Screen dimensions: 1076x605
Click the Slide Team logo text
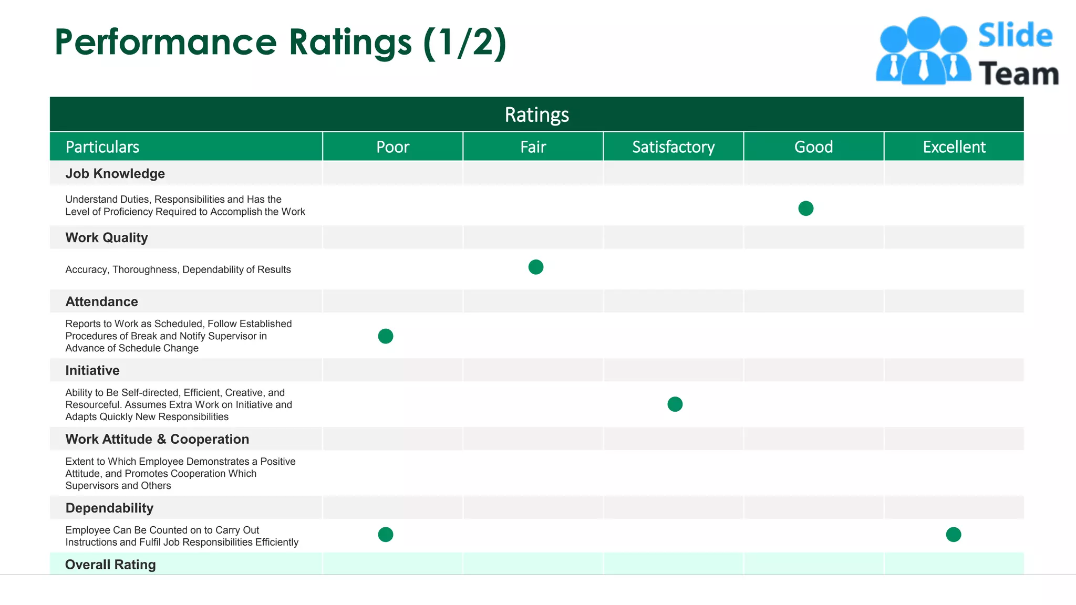1018,54
